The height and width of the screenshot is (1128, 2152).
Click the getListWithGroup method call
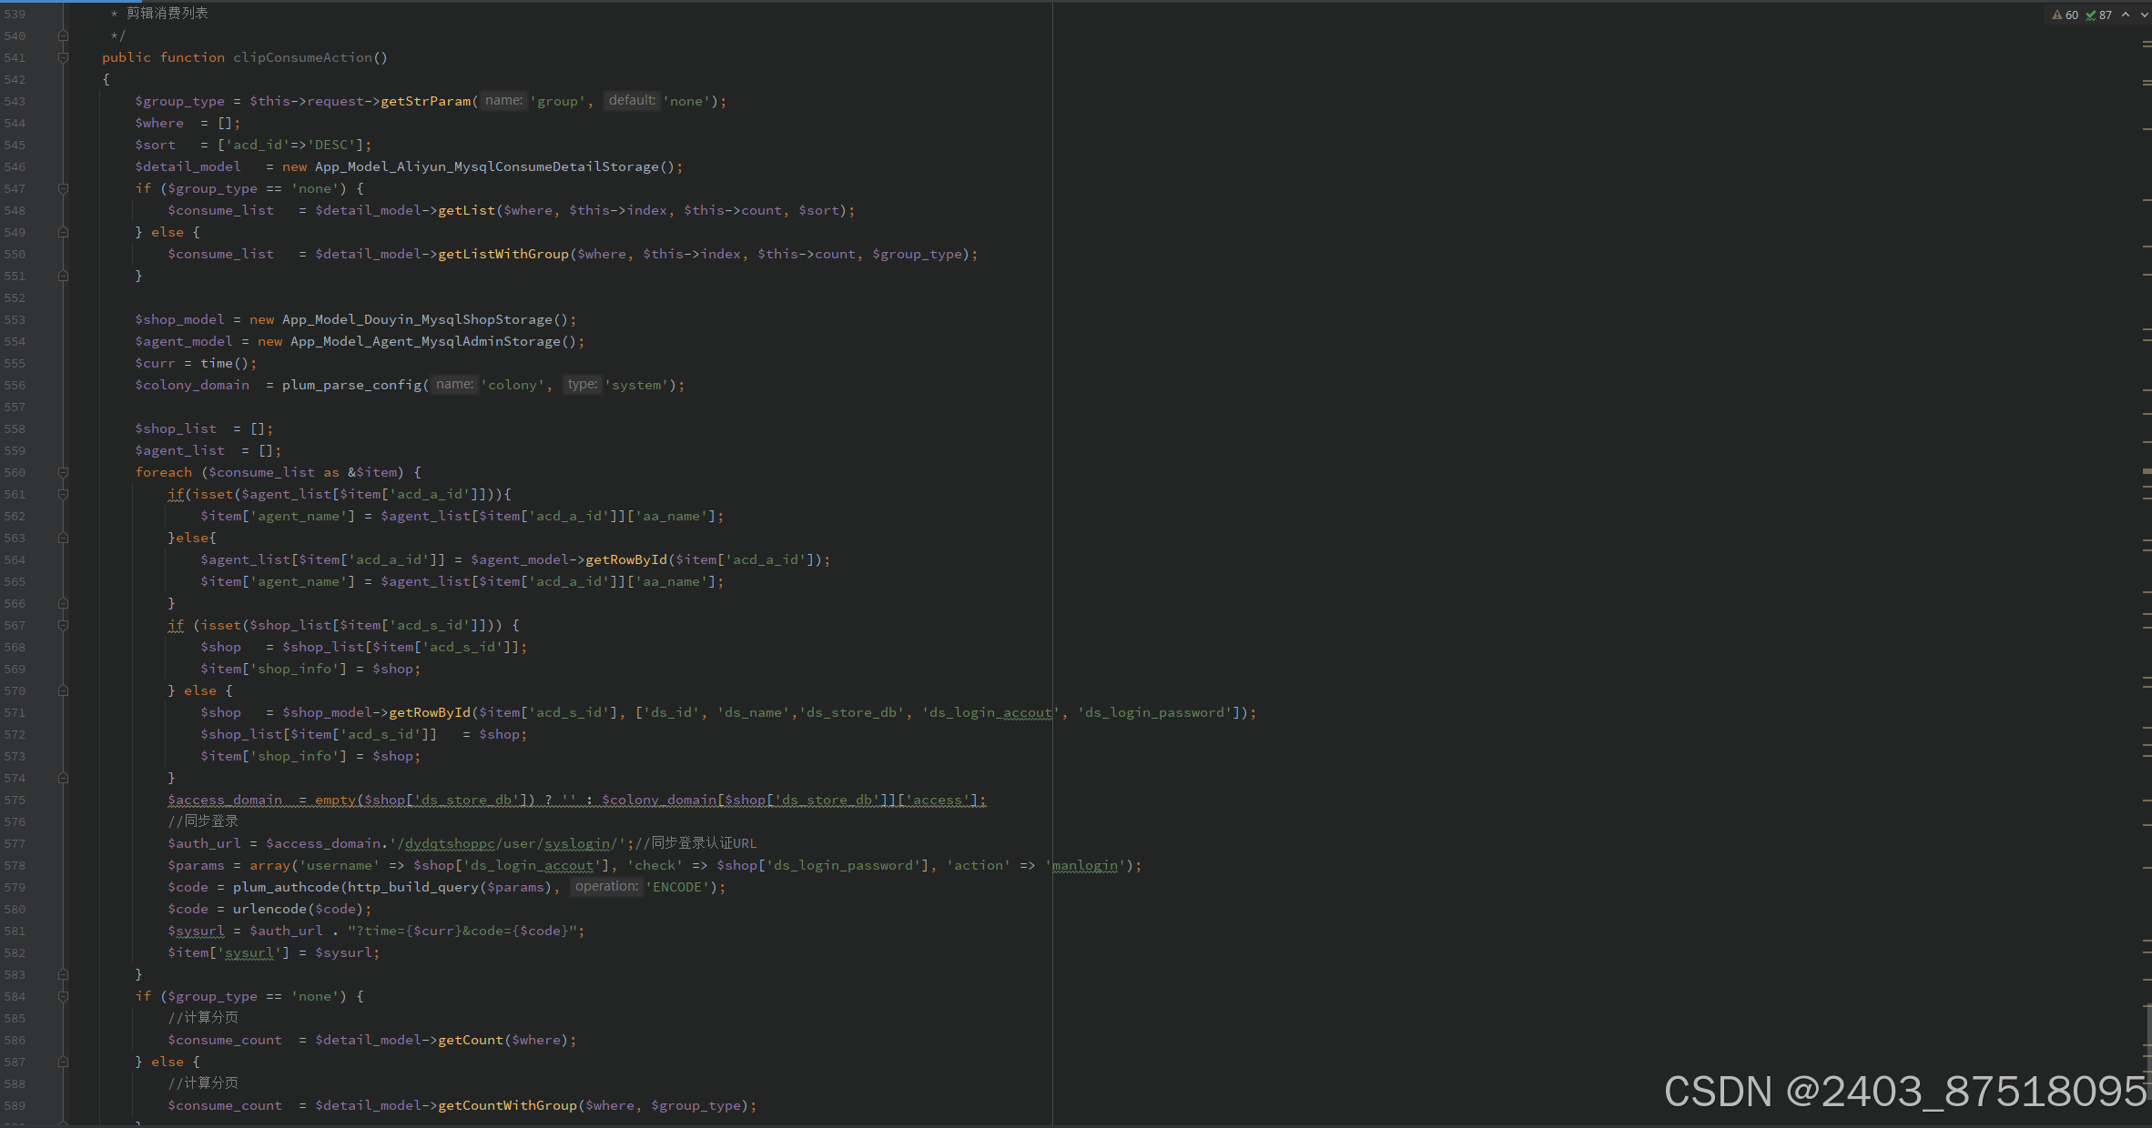(x=503, y=254)
